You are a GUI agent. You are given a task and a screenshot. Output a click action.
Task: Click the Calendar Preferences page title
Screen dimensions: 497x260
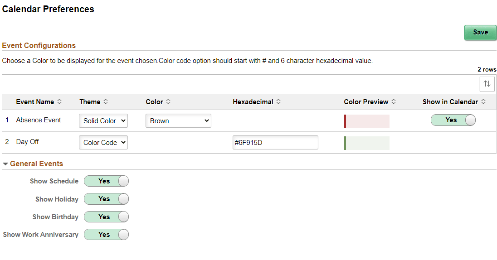(x=48, y=9)
